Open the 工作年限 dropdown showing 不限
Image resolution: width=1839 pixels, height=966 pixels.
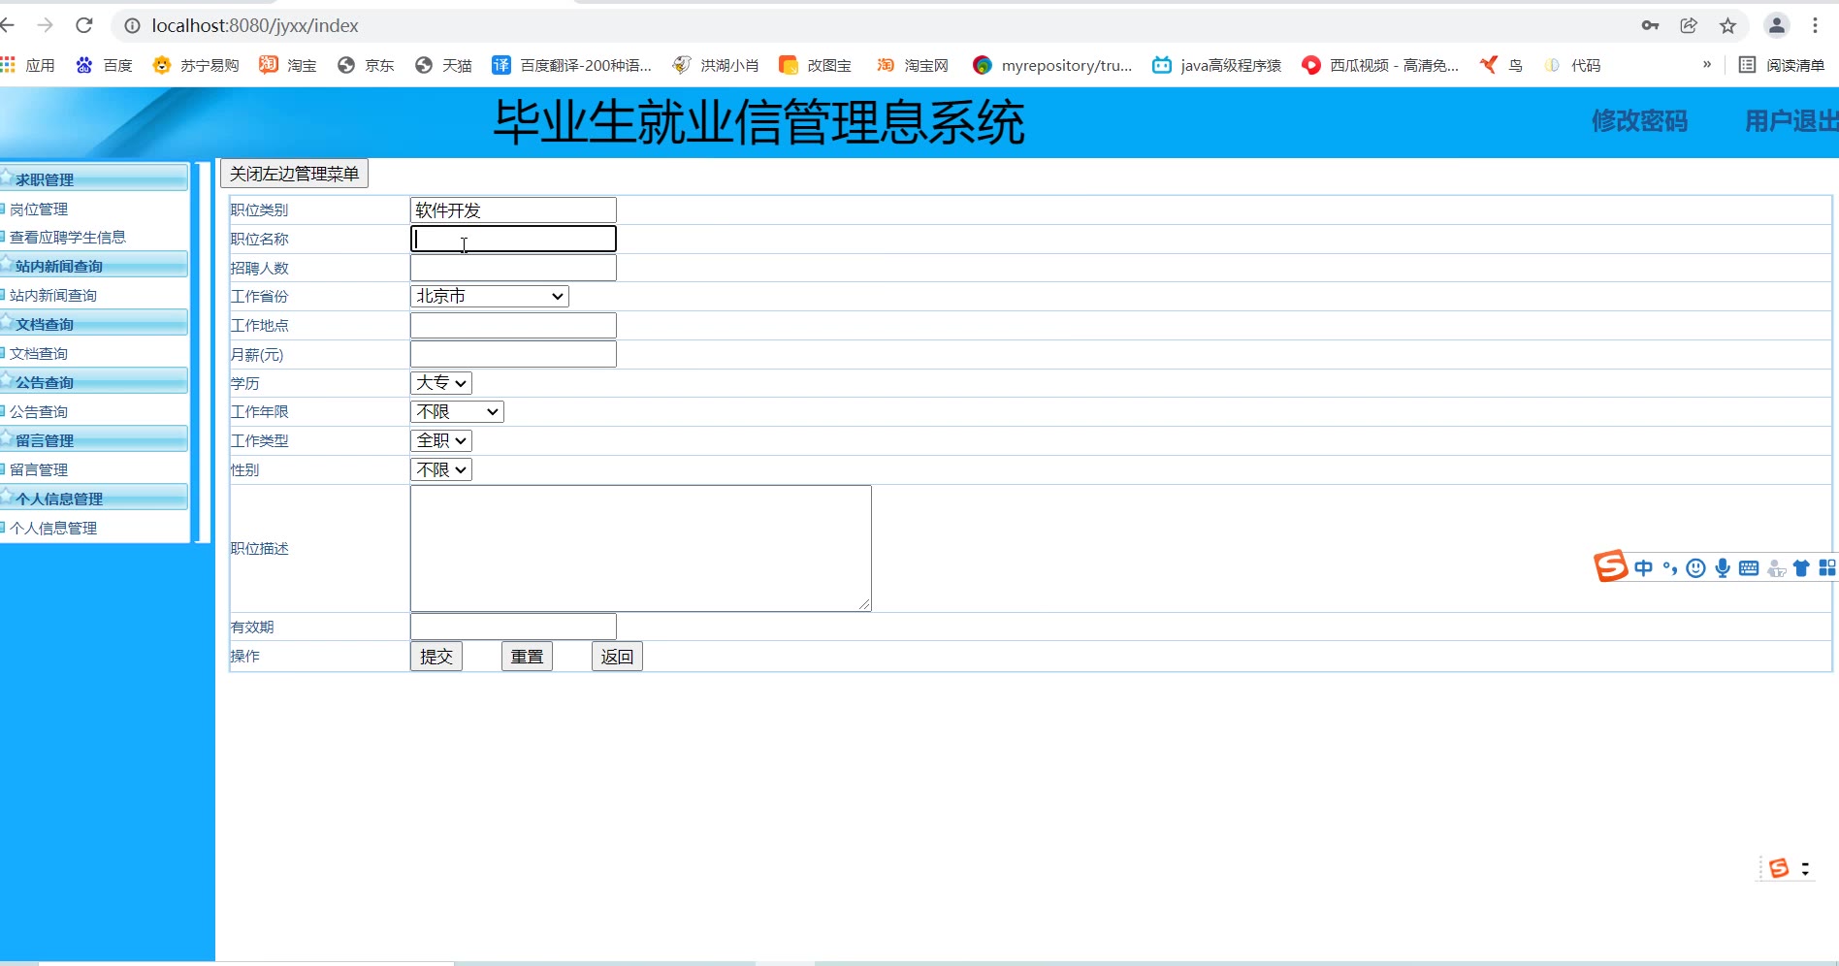pyautogui.click(x=457, y=412)
